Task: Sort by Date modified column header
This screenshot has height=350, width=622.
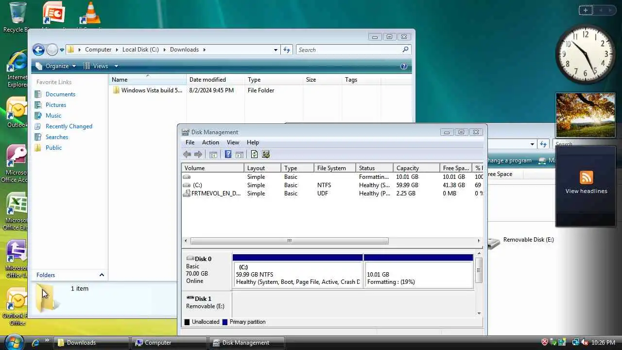Action: tap(215, 80)
